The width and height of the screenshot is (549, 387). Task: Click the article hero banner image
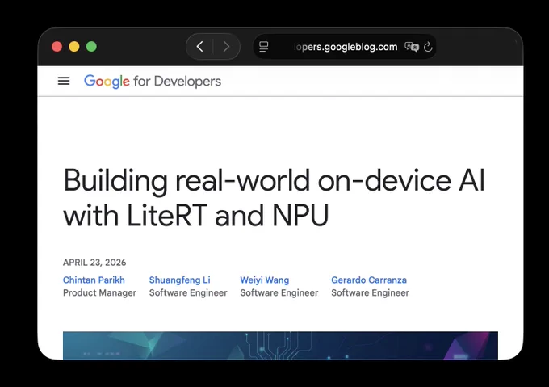(280, 345)
